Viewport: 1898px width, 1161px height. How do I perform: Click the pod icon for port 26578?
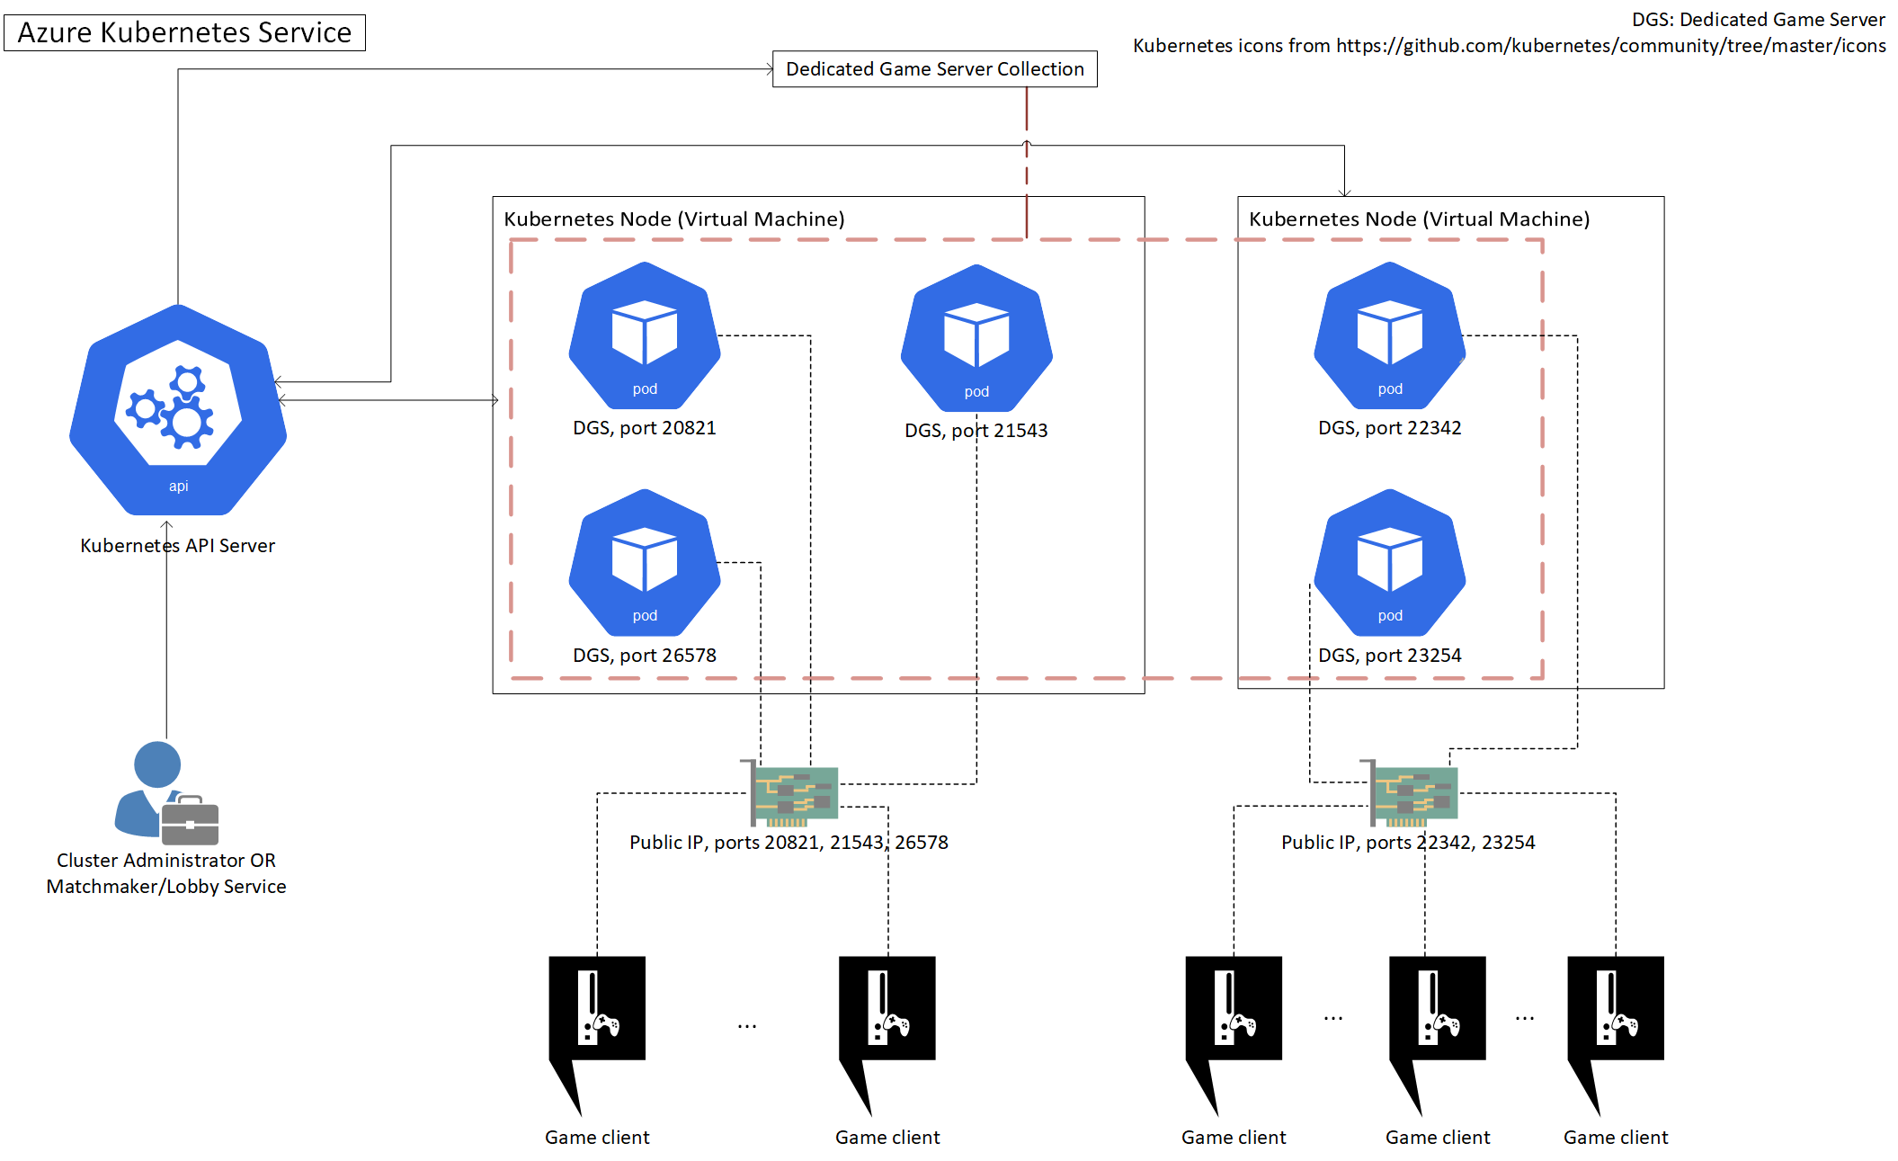645,563
